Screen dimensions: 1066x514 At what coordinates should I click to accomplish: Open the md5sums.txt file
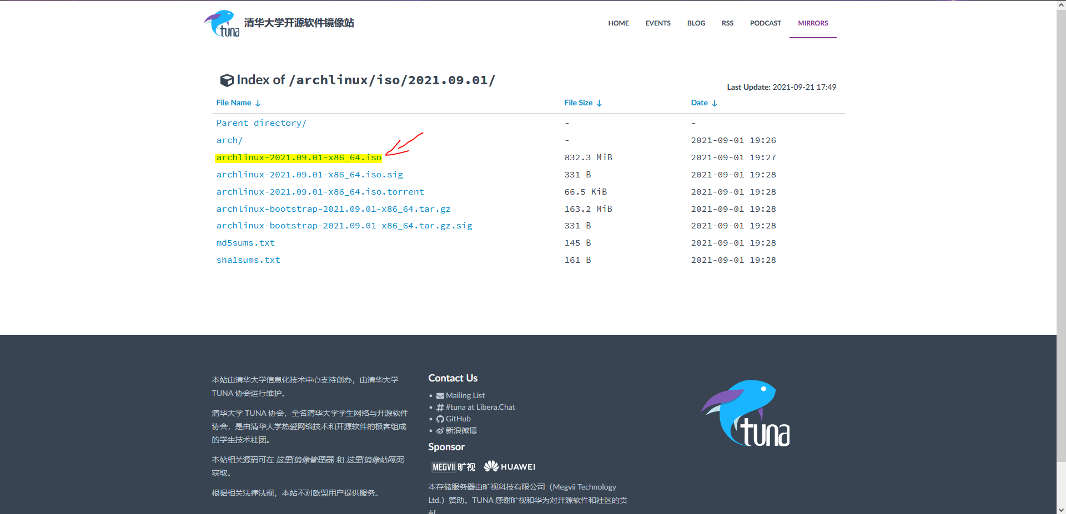click(x=245, y=242)
